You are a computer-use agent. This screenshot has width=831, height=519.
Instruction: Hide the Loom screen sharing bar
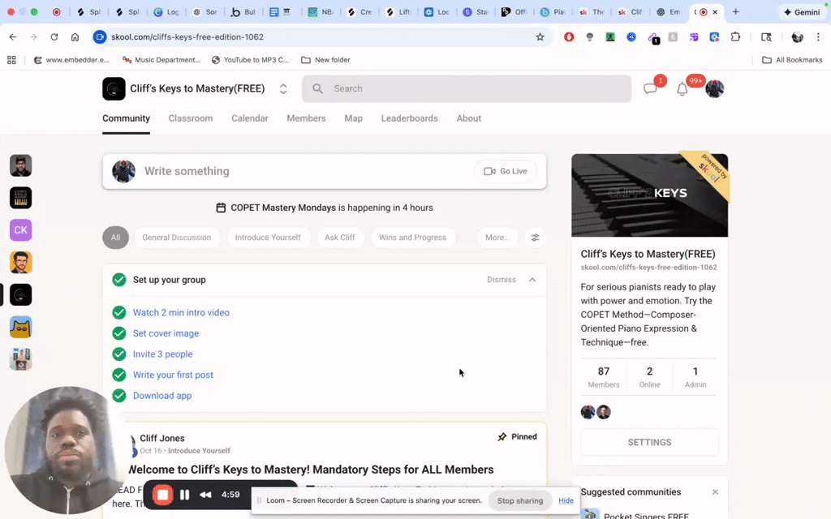[x=566, y=500]
